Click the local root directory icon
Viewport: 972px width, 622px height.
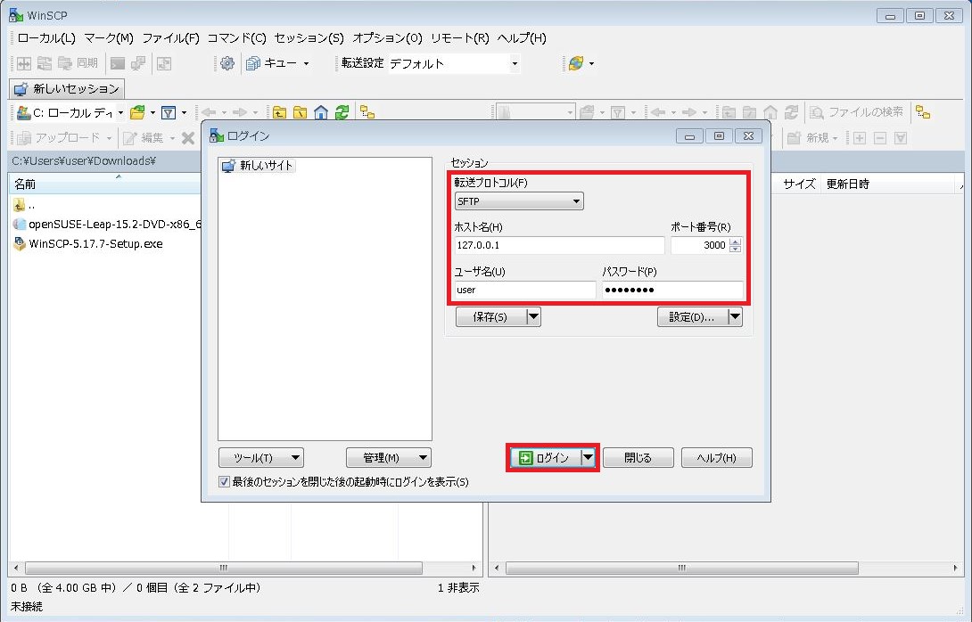301,112
